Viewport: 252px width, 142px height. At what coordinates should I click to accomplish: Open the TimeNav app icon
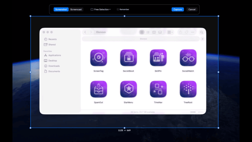coord(158,89)
